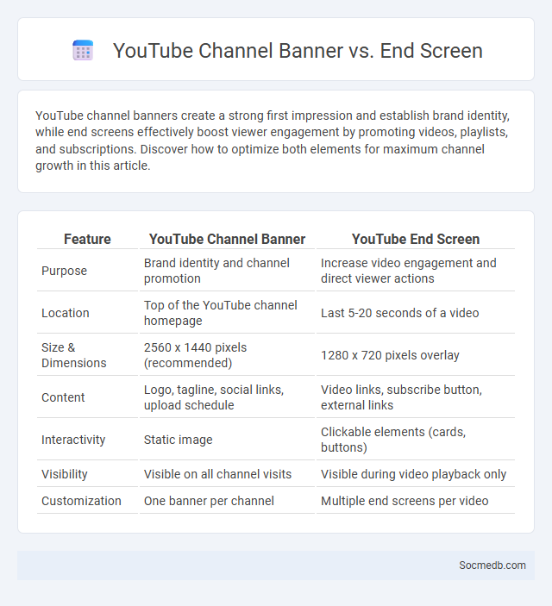Click the 'YouTube End Screen' column header
Viewport: 552px width, 606px height.
(x=416, y=240)
